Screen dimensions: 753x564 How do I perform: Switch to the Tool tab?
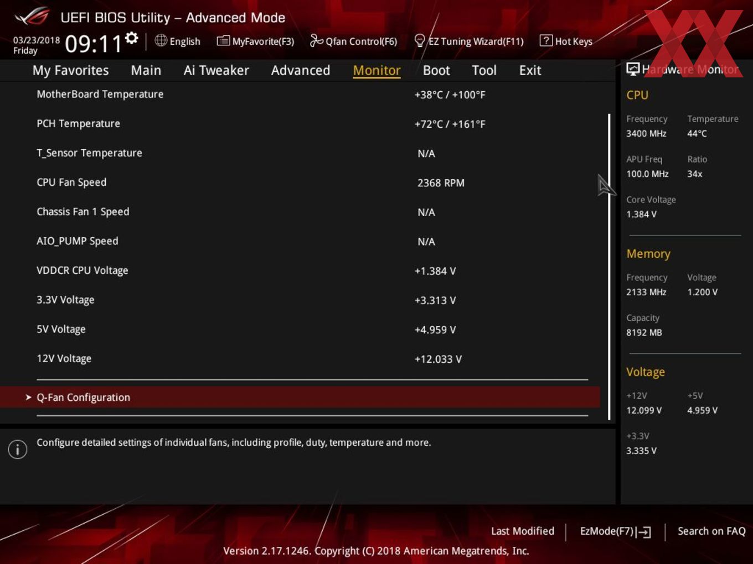click(484, 70)
